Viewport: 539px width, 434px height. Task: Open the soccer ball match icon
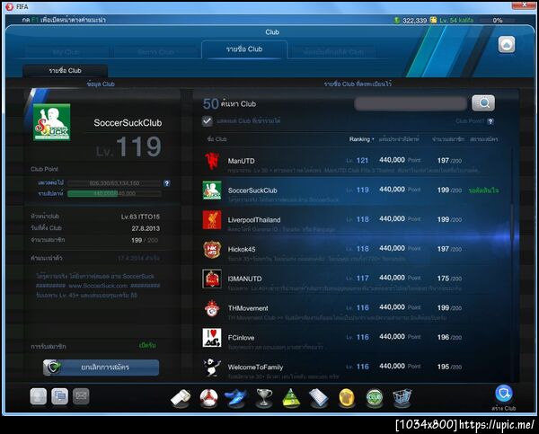click(x=208, y=398)
